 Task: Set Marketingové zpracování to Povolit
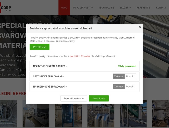pyautogui.click(x=130, y=87)
